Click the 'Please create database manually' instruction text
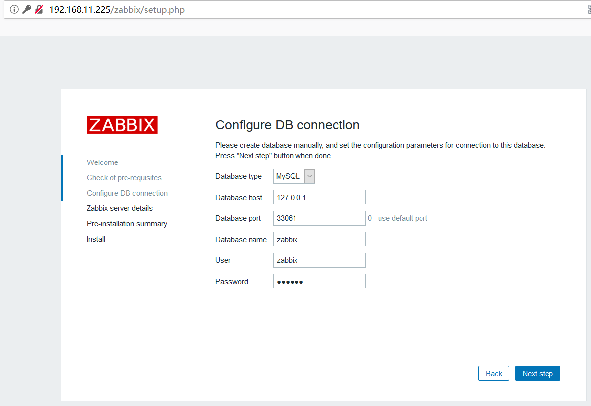591x406 pixels. point(380,150)
